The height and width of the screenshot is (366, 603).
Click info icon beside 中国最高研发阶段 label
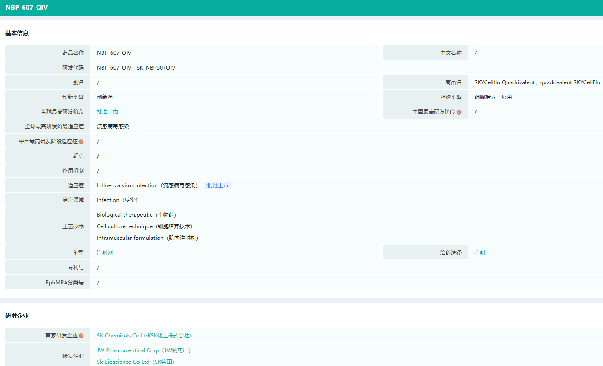459,112
